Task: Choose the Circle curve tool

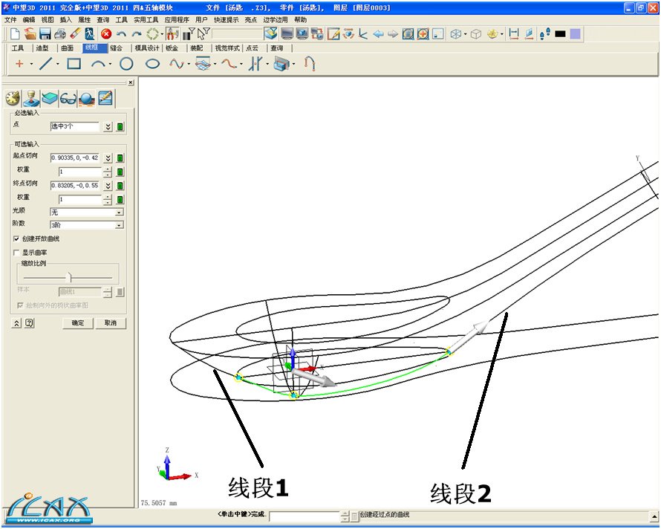Action: (x=126, y=65)
